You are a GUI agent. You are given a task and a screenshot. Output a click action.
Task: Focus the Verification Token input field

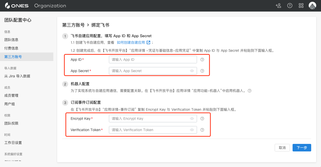[x=153, y=130]
